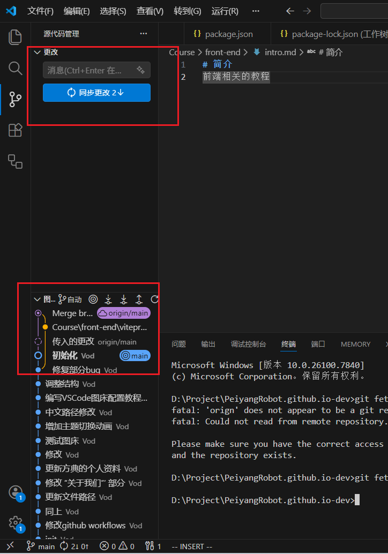Open the 运行(R) menu
This screenshot has height=554, width=388.
pos(225,11)
